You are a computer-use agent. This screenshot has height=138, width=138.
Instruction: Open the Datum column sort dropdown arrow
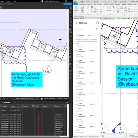(21, 106)
